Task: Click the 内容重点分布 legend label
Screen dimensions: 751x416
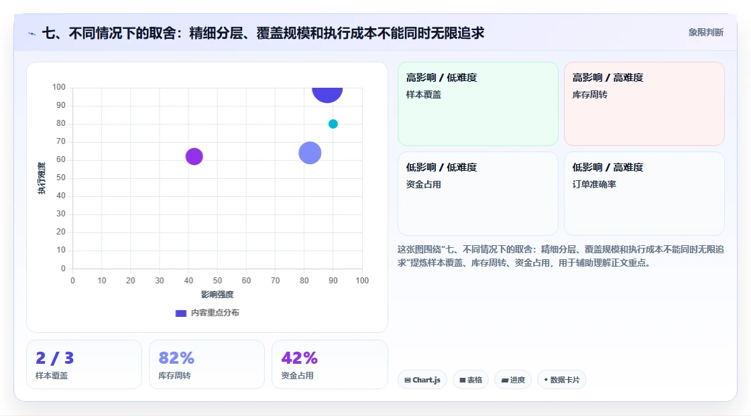Action: [215, 313]
